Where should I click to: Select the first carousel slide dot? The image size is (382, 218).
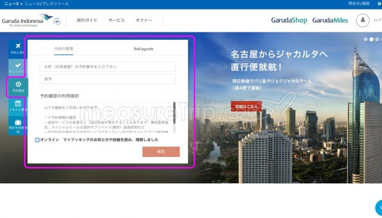pos(366,39)
